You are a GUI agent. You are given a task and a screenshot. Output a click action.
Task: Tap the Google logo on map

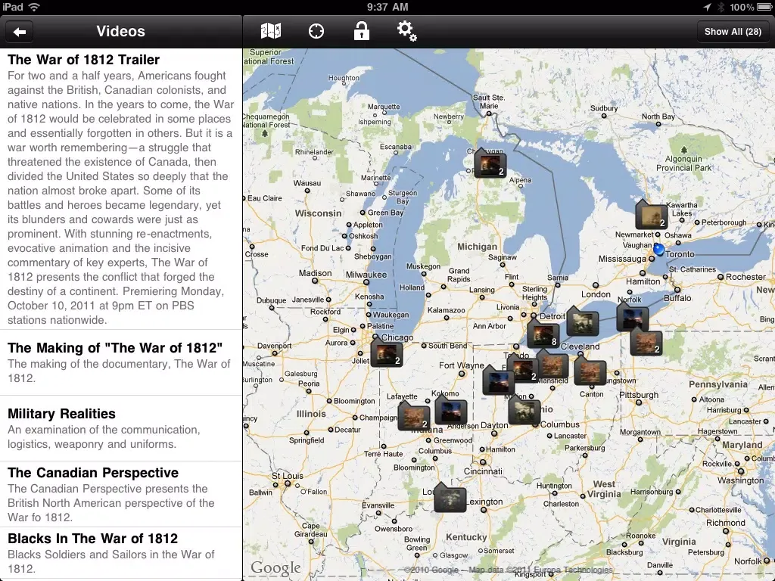(x=275, y=568)
